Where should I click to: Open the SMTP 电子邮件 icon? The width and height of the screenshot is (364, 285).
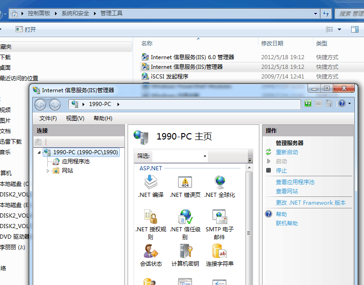pyautogui.click(x=219, y=217)
